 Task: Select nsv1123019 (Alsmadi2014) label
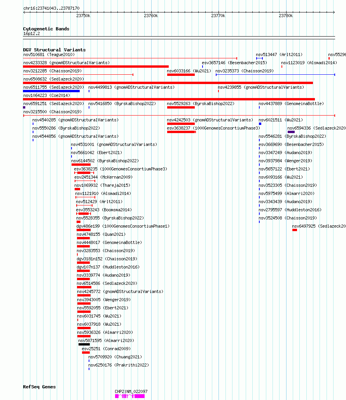click(x=309, y=63)
